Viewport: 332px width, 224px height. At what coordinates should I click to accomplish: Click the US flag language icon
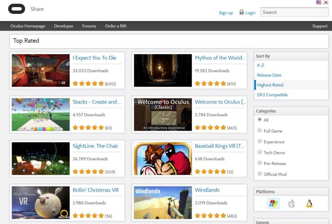pyautogui.click(x=318, y=2)
